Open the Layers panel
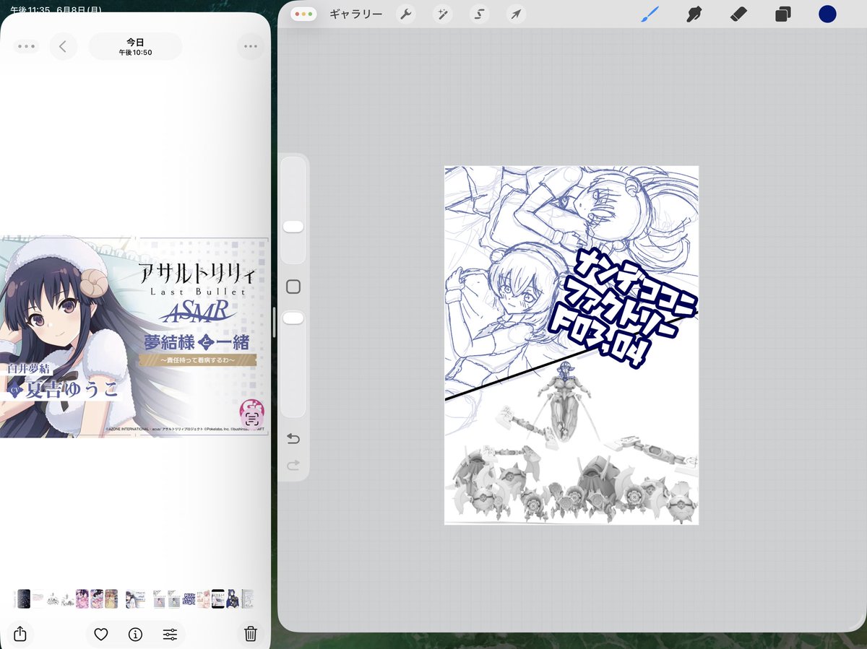Screen dimensions: 867x649 tap(782, 14)
